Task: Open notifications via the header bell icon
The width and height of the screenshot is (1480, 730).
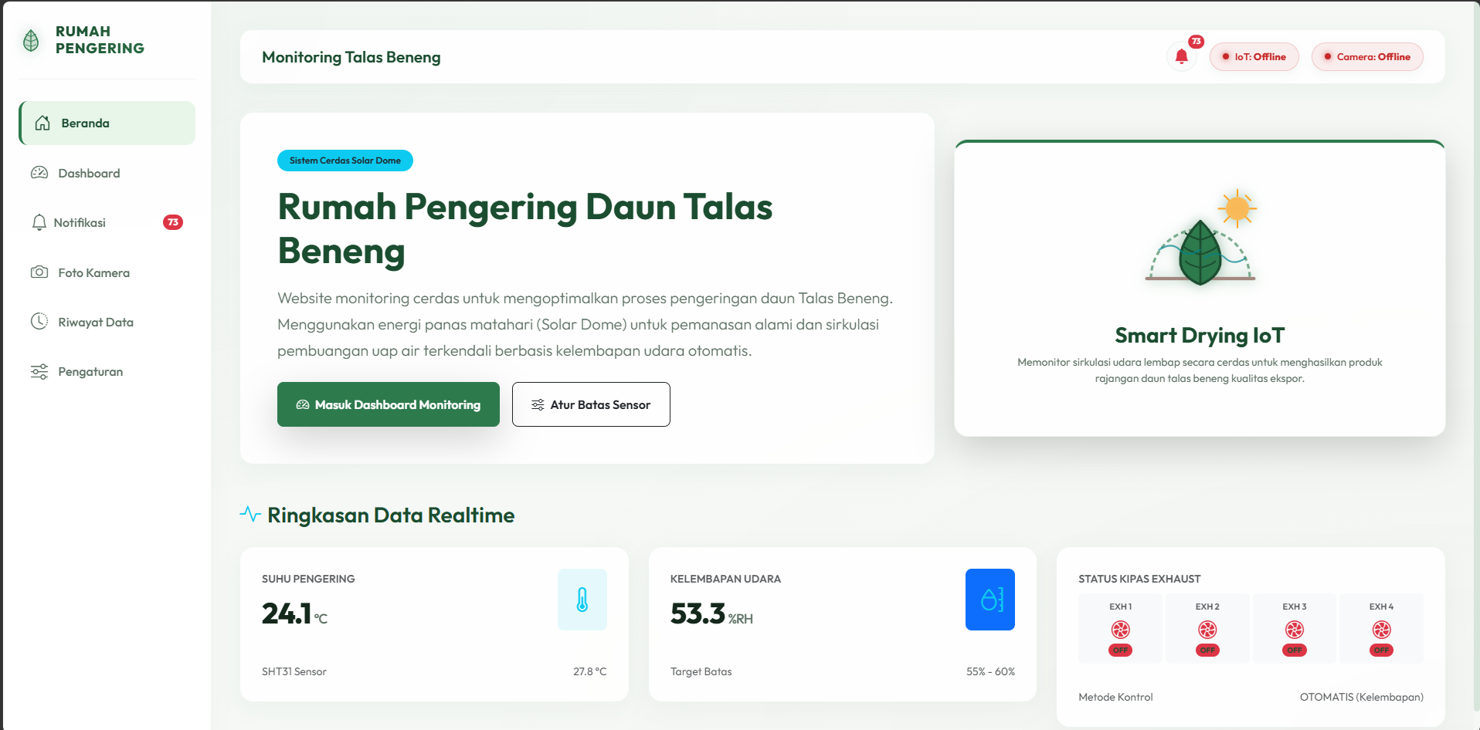Action: 1181,56
